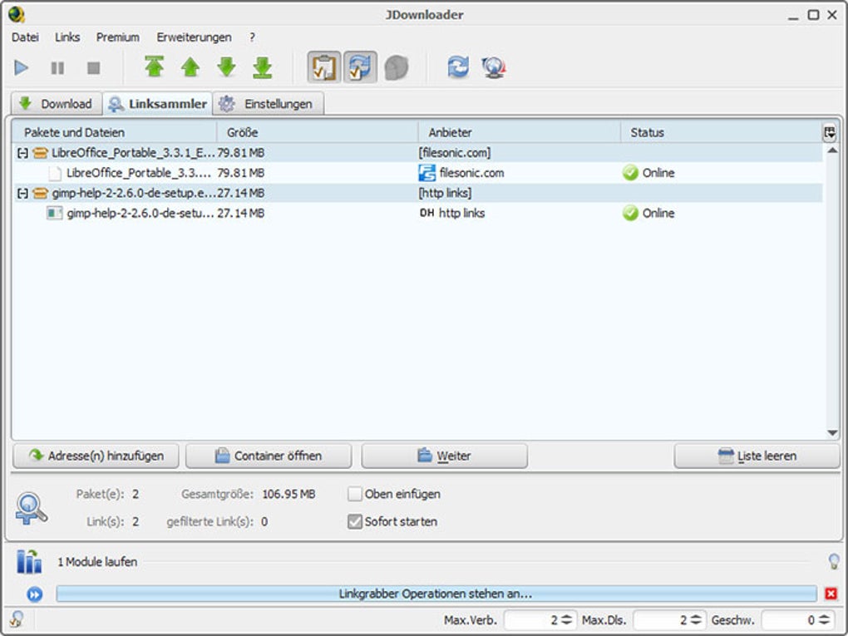Move selection to bottom of list
The image size is (848, 636).
263,67
